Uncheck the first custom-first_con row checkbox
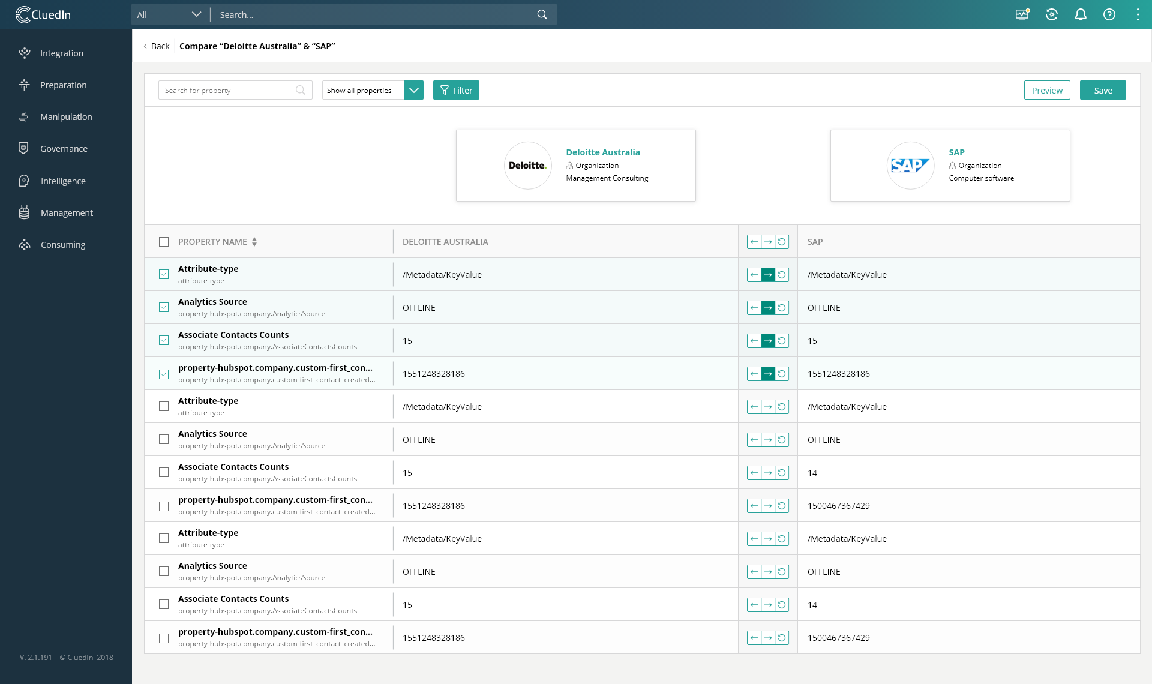This screenshot has width=1152, height=684. (x=164, y=374)
